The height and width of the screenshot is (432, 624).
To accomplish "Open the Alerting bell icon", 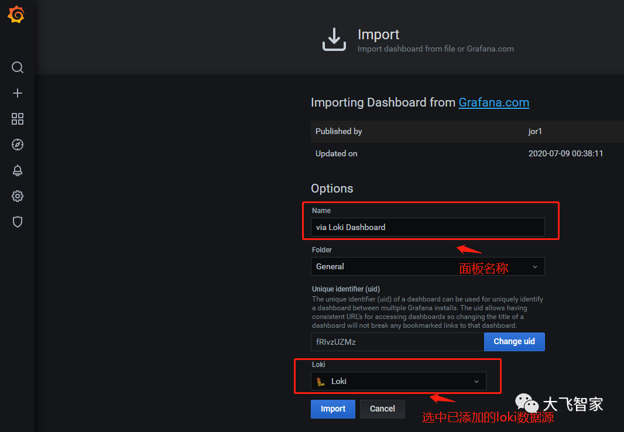I will (17, 170).
